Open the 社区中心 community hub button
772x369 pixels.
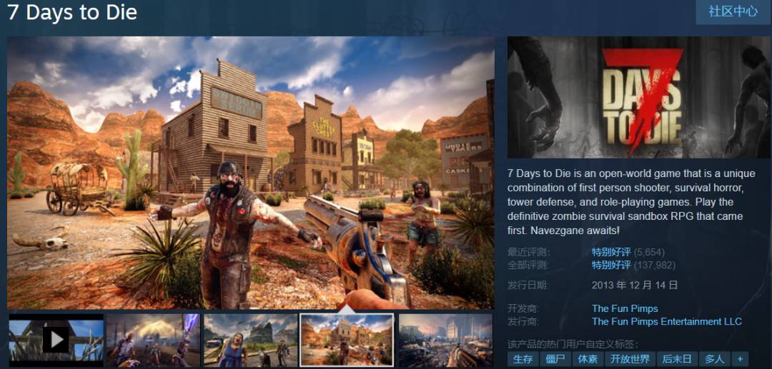coord(733,12)
